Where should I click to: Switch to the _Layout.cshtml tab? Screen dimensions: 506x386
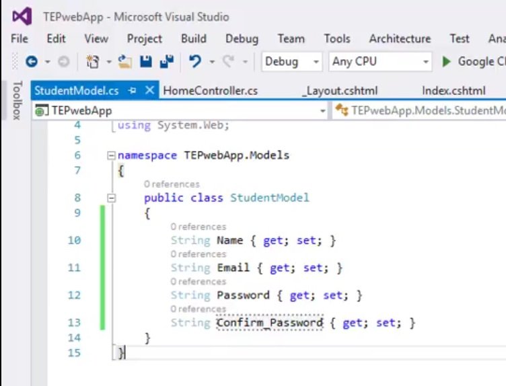click(340, 91)
